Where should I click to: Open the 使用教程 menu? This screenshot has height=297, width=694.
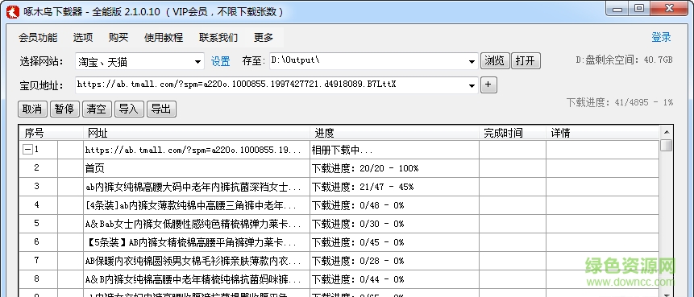click(x=164, y=38)
